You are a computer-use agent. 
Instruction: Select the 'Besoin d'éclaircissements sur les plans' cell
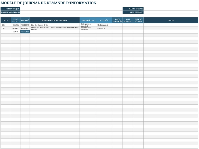pos(55,28)
